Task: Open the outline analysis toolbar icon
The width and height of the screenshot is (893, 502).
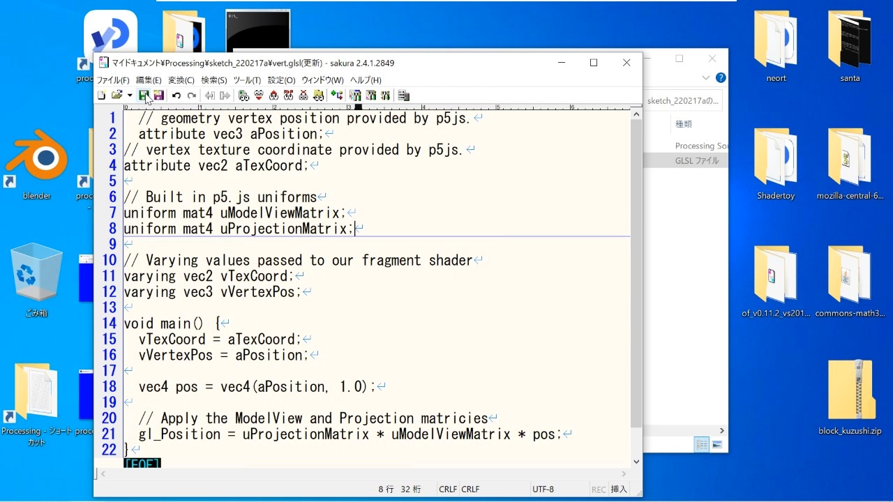Action: [x=403, y=95]
